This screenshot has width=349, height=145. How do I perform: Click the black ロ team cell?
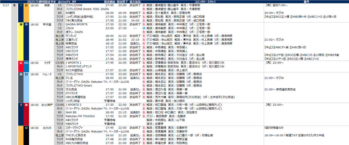(26, 135)
